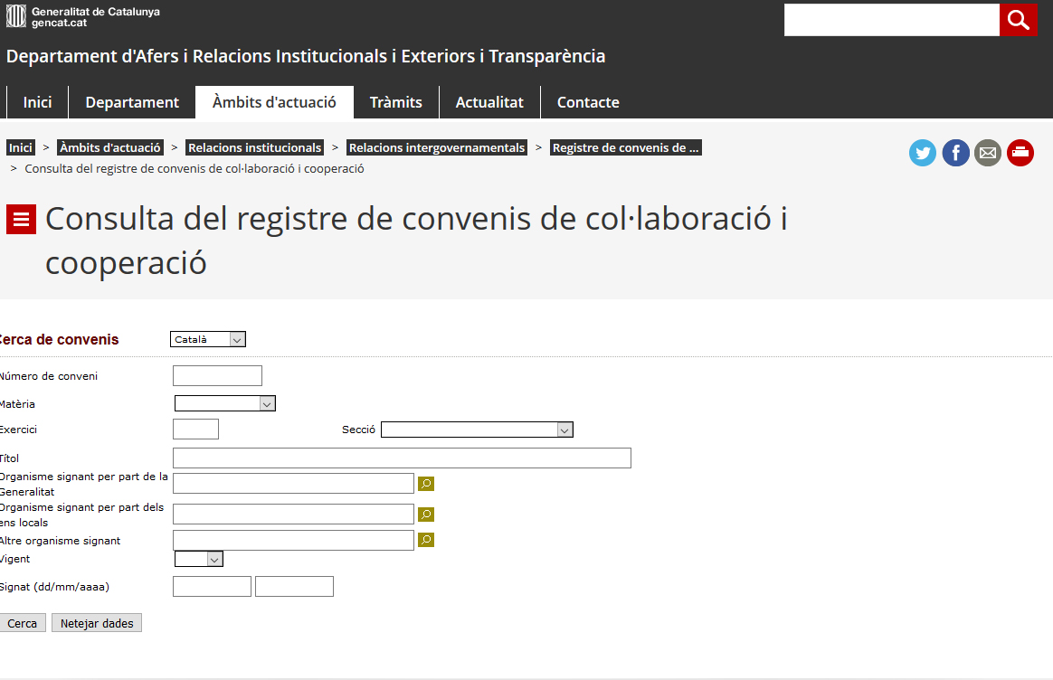Open the Català language dropdown
Image resolution: width=1053 pixels, height=680 pixels.
208,339
